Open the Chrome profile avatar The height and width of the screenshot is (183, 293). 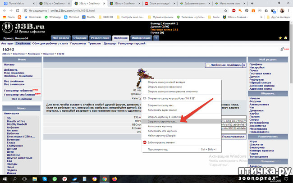point(282,11)
